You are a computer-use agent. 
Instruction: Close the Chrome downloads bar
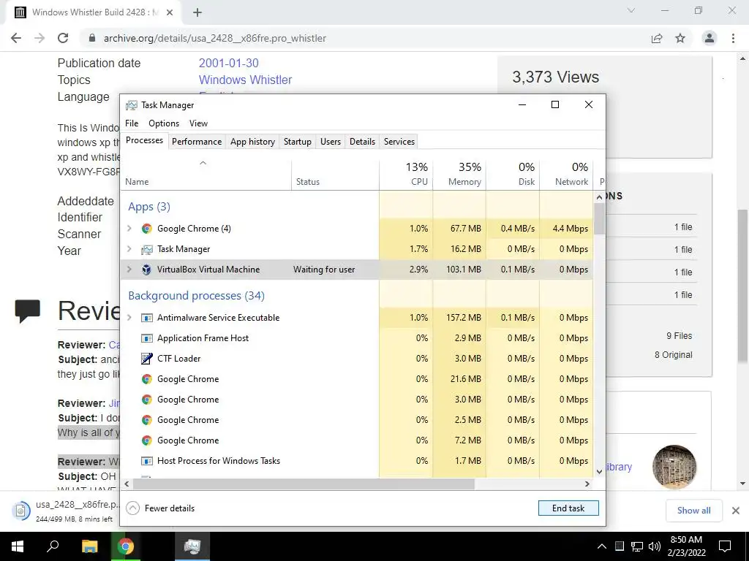736,511
